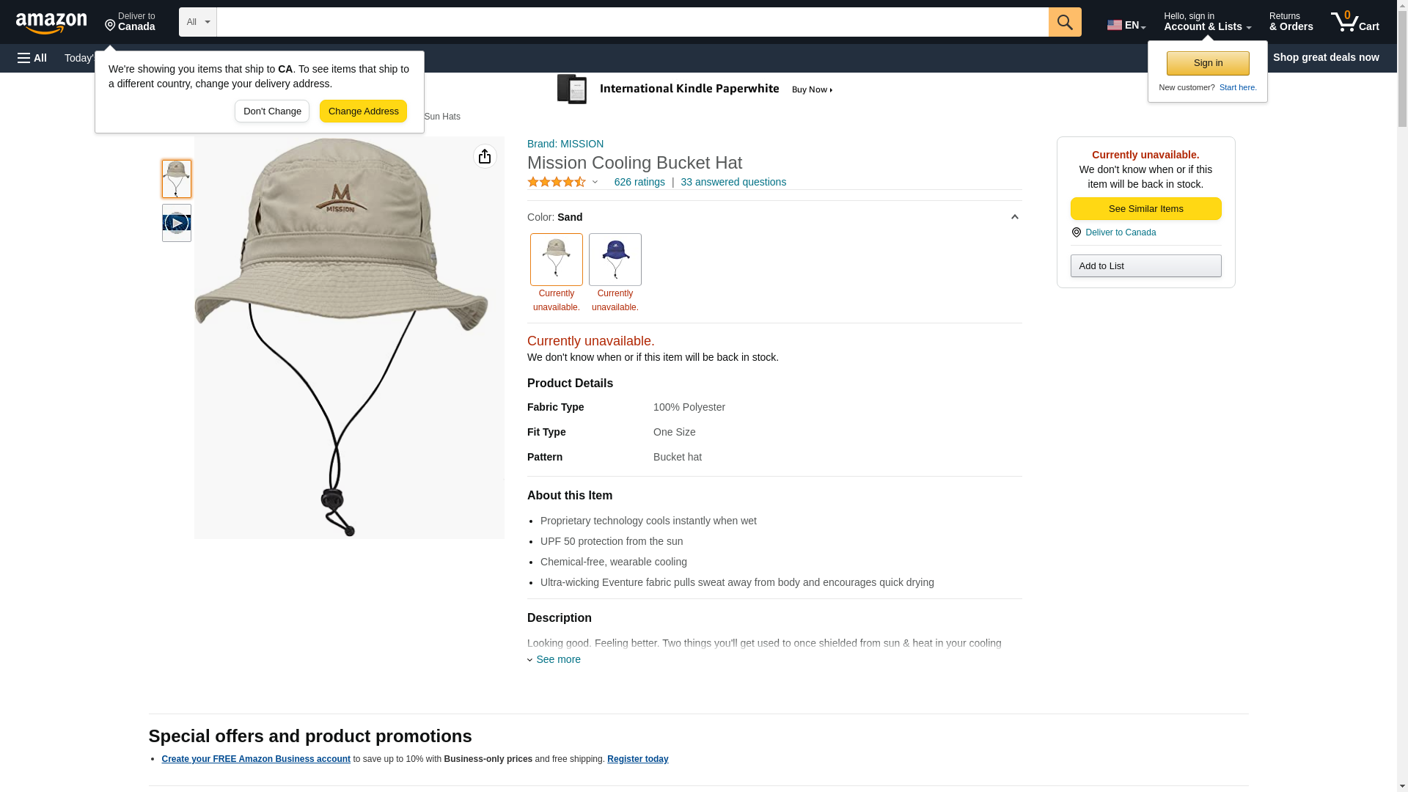
Task: Open Returns & Orders
Action: tap(1290, 22)
